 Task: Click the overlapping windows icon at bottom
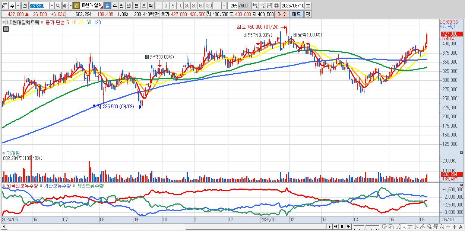[x=391, y=227]
